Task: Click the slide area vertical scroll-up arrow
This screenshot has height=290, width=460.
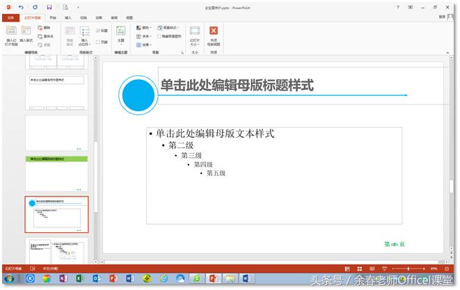Action: [x=452, y=58]
